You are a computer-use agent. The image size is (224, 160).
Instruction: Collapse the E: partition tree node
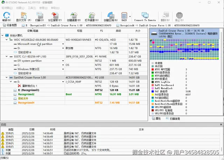tap(11, 82)
